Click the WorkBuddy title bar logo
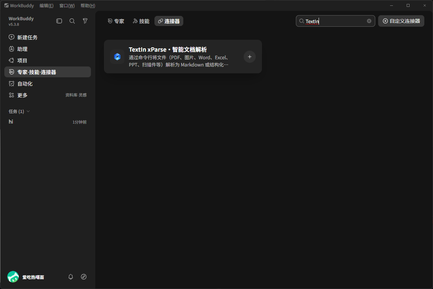Image resolution: width=433 pixels, height=289 pixels. (x=6, y=5)
